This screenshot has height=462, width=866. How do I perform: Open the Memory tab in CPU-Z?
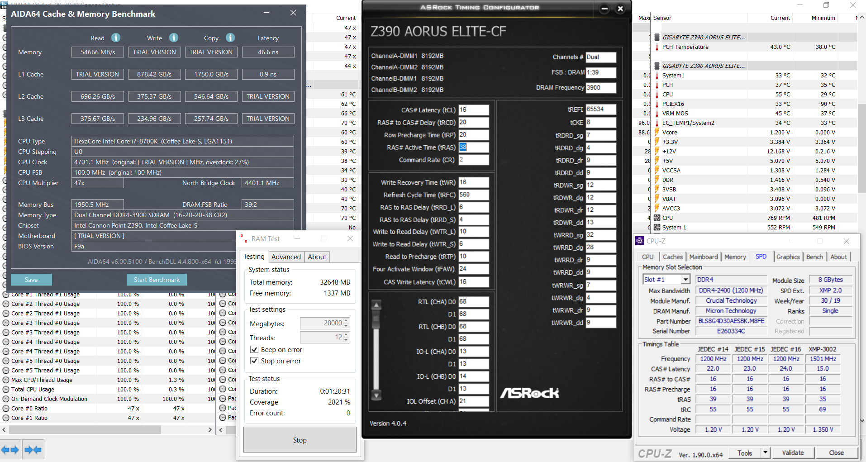[x=735, y=257]
